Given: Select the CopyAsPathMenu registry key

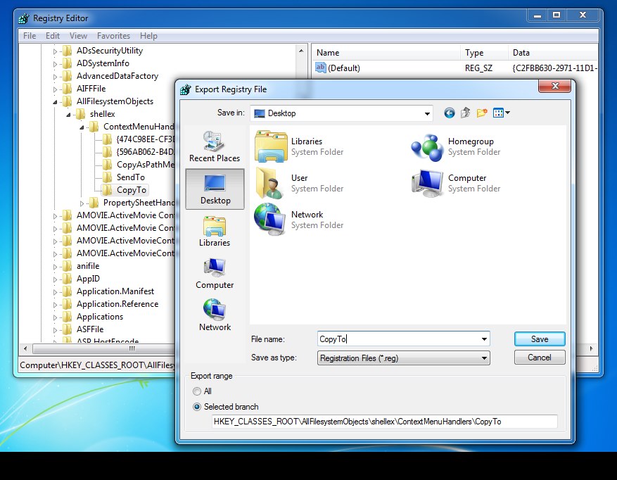Looking at the screenshot, I should tap(145, 165).
